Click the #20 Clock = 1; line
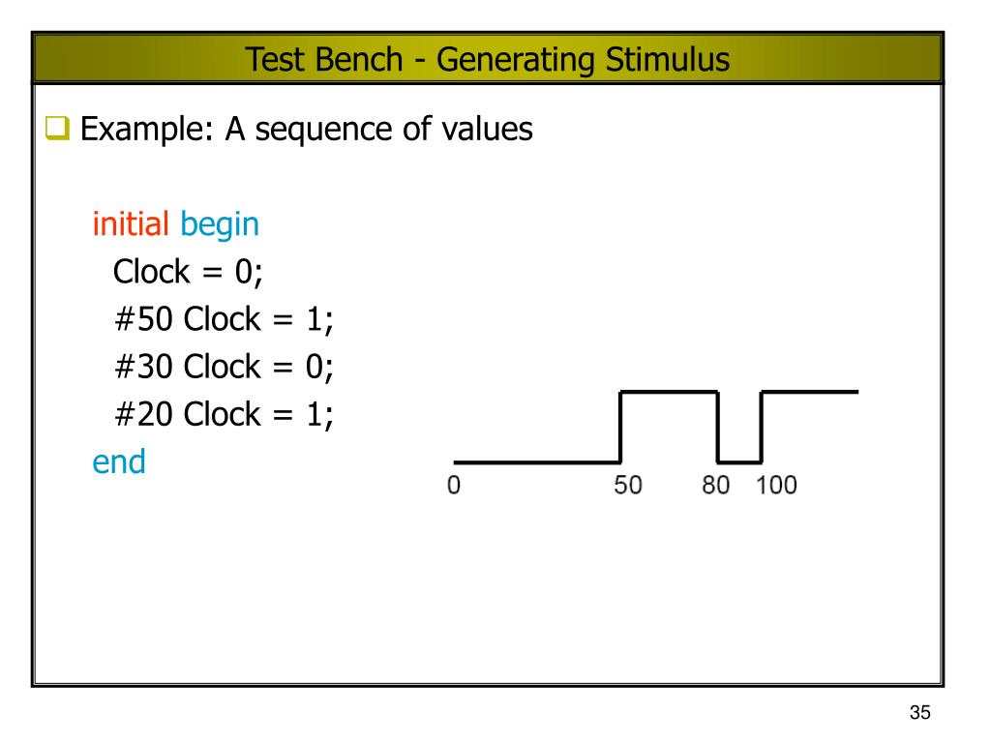The image size is (991, 743). 224,414
